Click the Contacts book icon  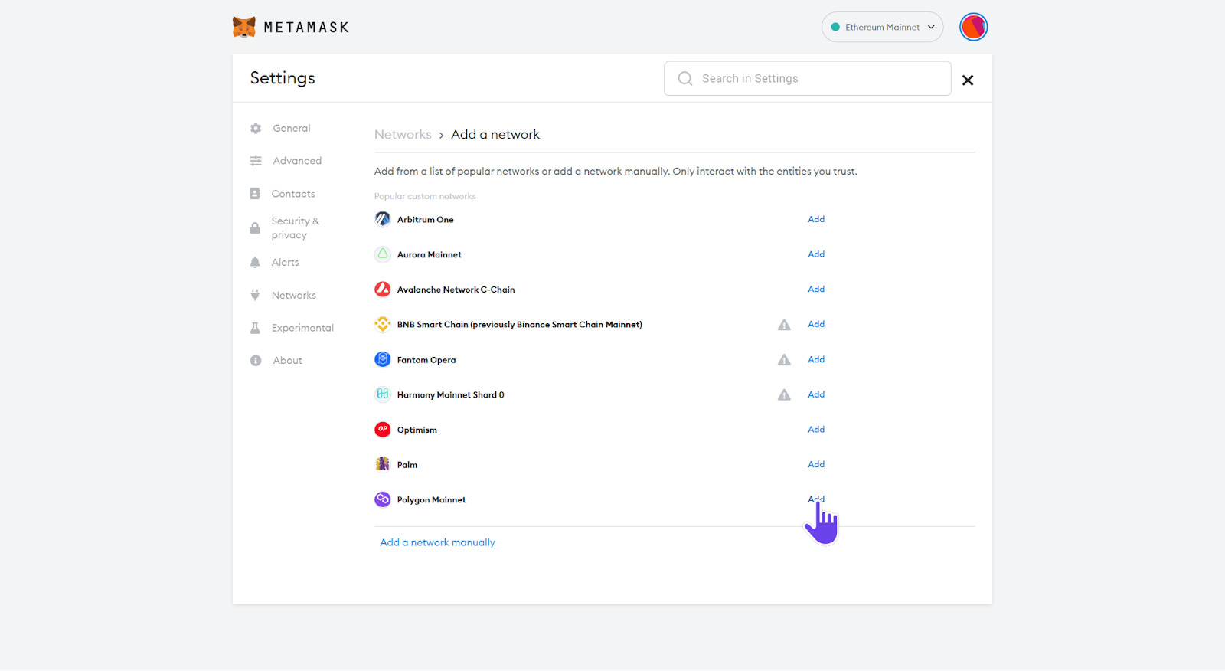tap(255, 194)
